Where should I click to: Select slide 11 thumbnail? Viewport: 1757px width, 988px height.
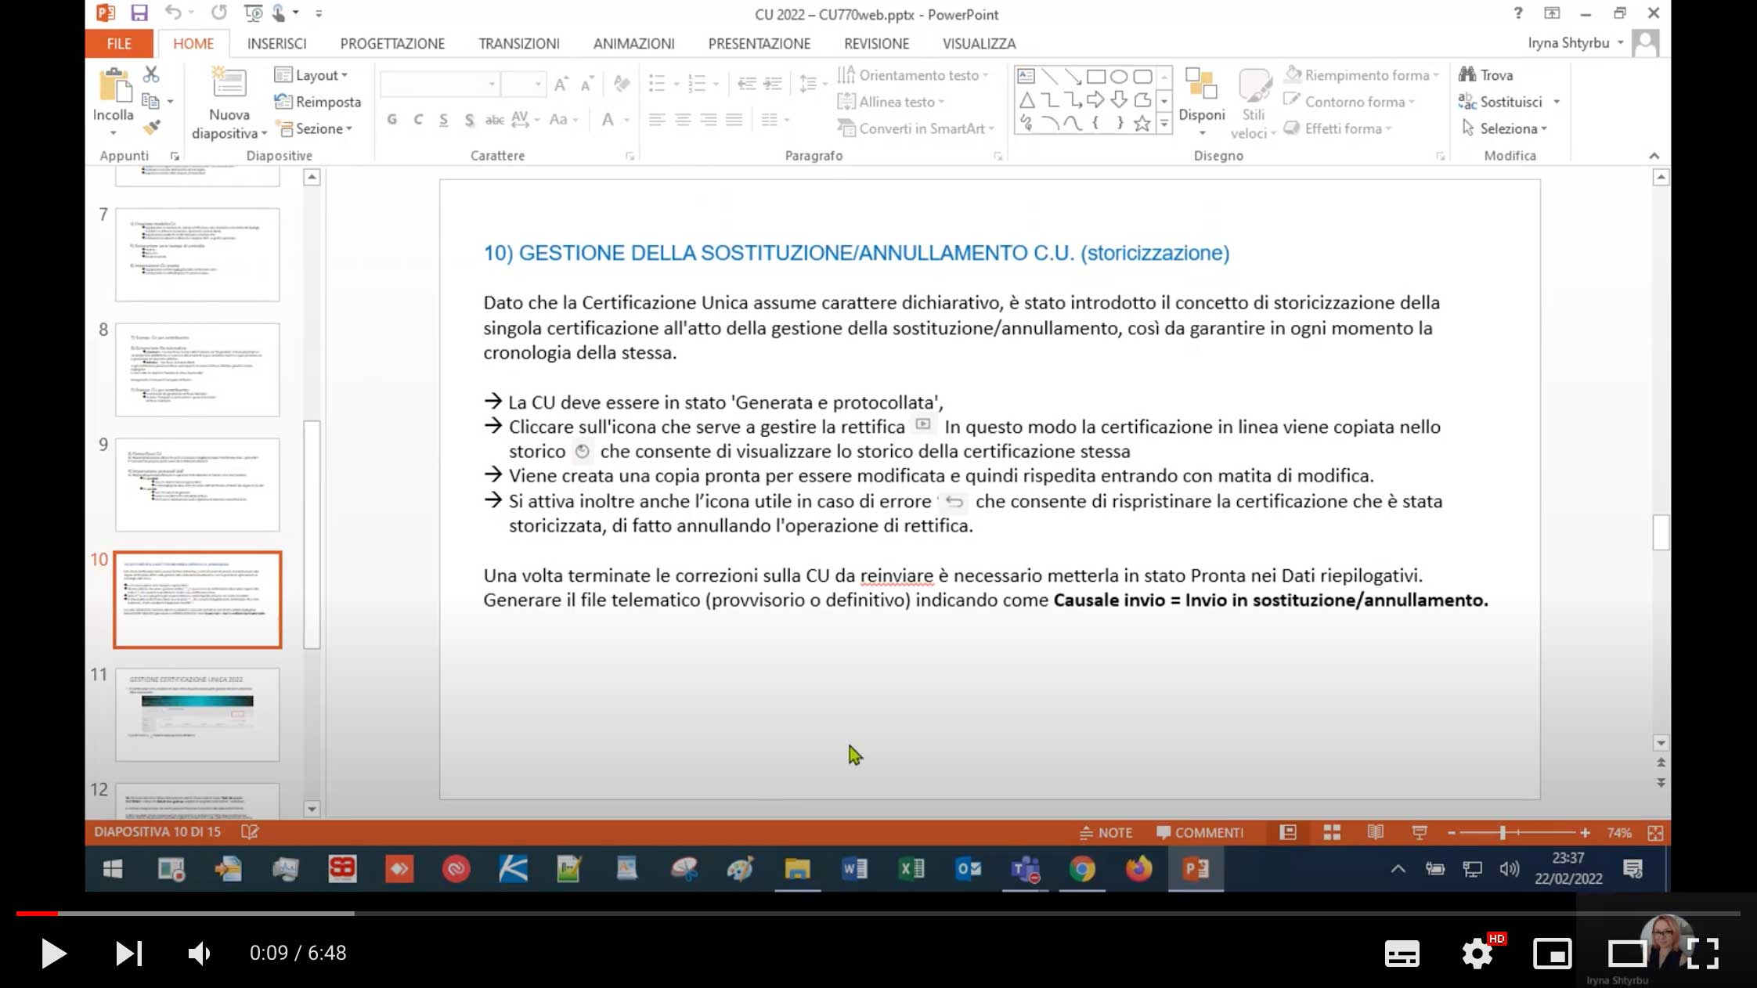197,714
